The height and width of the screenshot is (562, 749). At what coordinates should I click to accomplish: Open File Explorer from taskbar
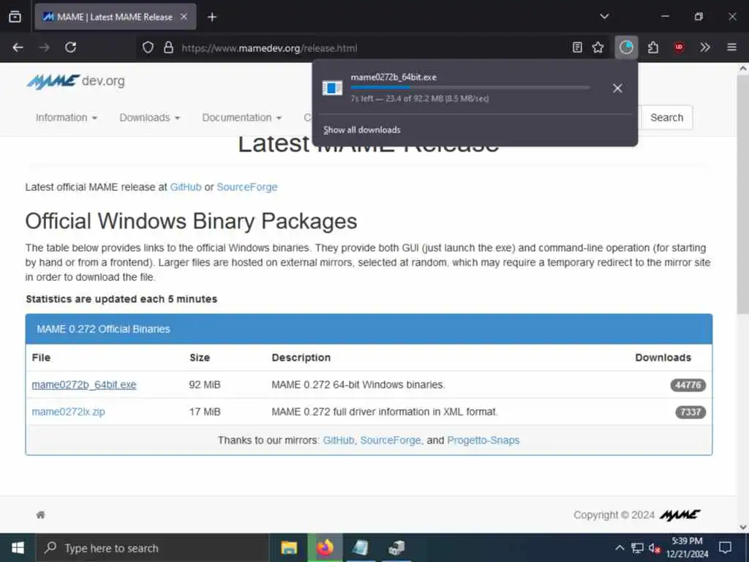pos(289,547)
